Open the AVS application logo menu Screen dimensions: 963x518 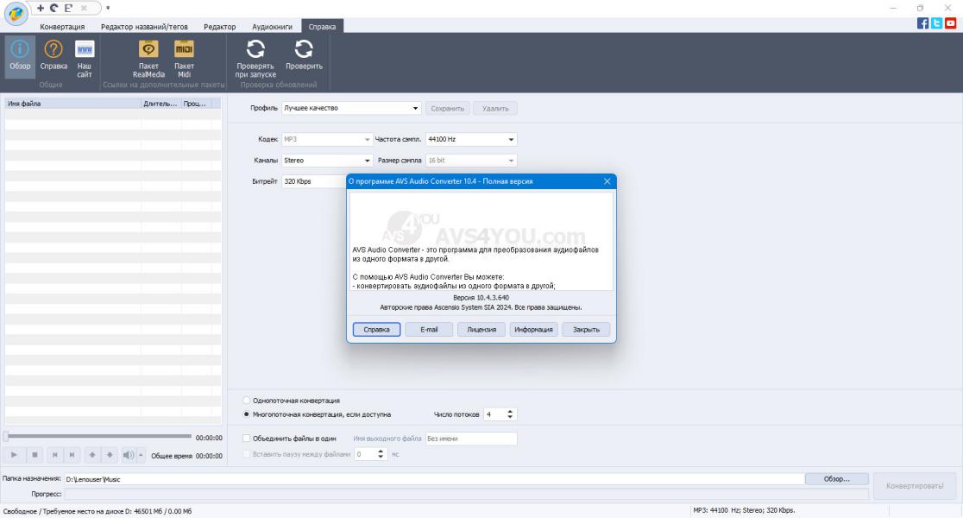pos(16,14)
